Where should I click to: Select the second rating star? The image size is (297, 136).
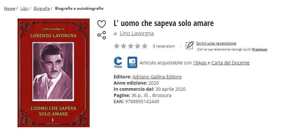point(124,46)
